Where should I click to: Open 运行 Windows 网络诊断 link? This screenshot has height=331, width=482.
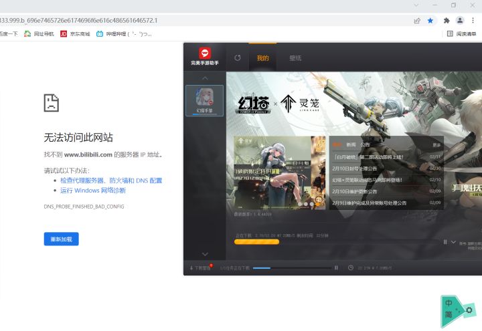coord(93,191)
